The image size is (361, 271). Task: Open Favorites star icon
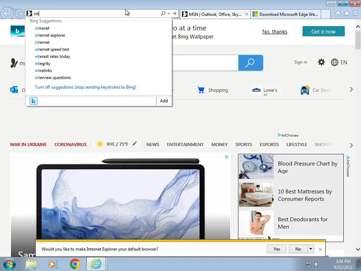[x=347, y=13]
